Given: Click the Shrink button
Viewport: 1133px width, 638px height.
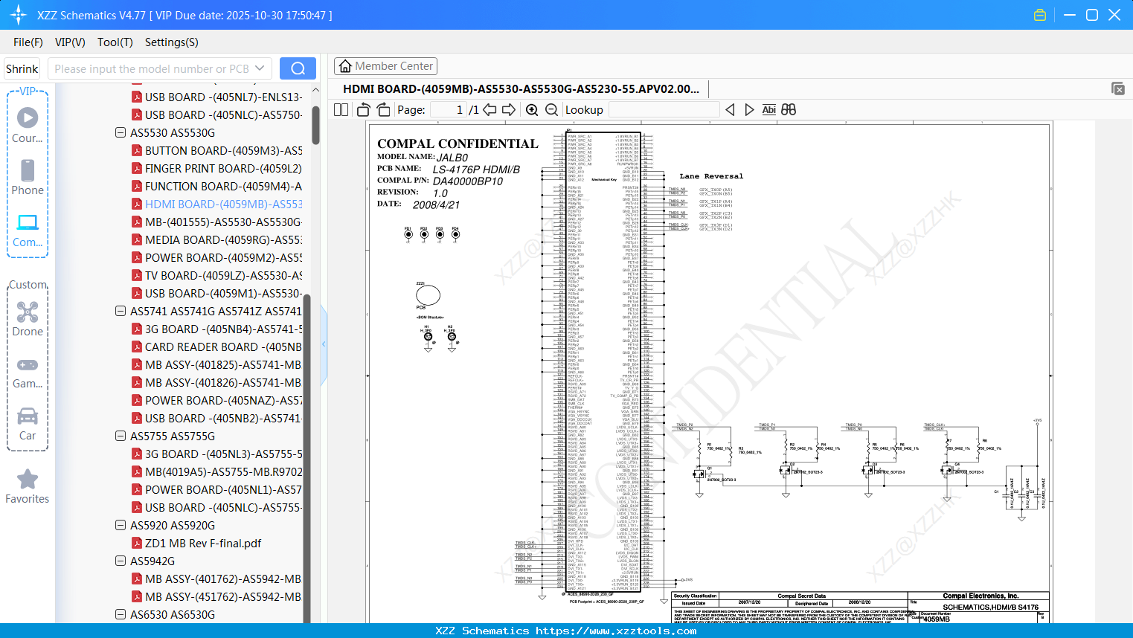Looking at the screenshot, I should (22, 68).
